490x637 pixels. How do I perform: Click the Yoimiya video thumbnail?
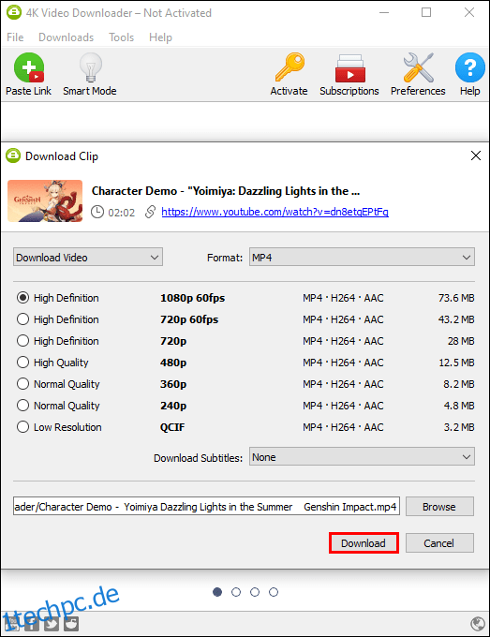click(x=45, y=201)
